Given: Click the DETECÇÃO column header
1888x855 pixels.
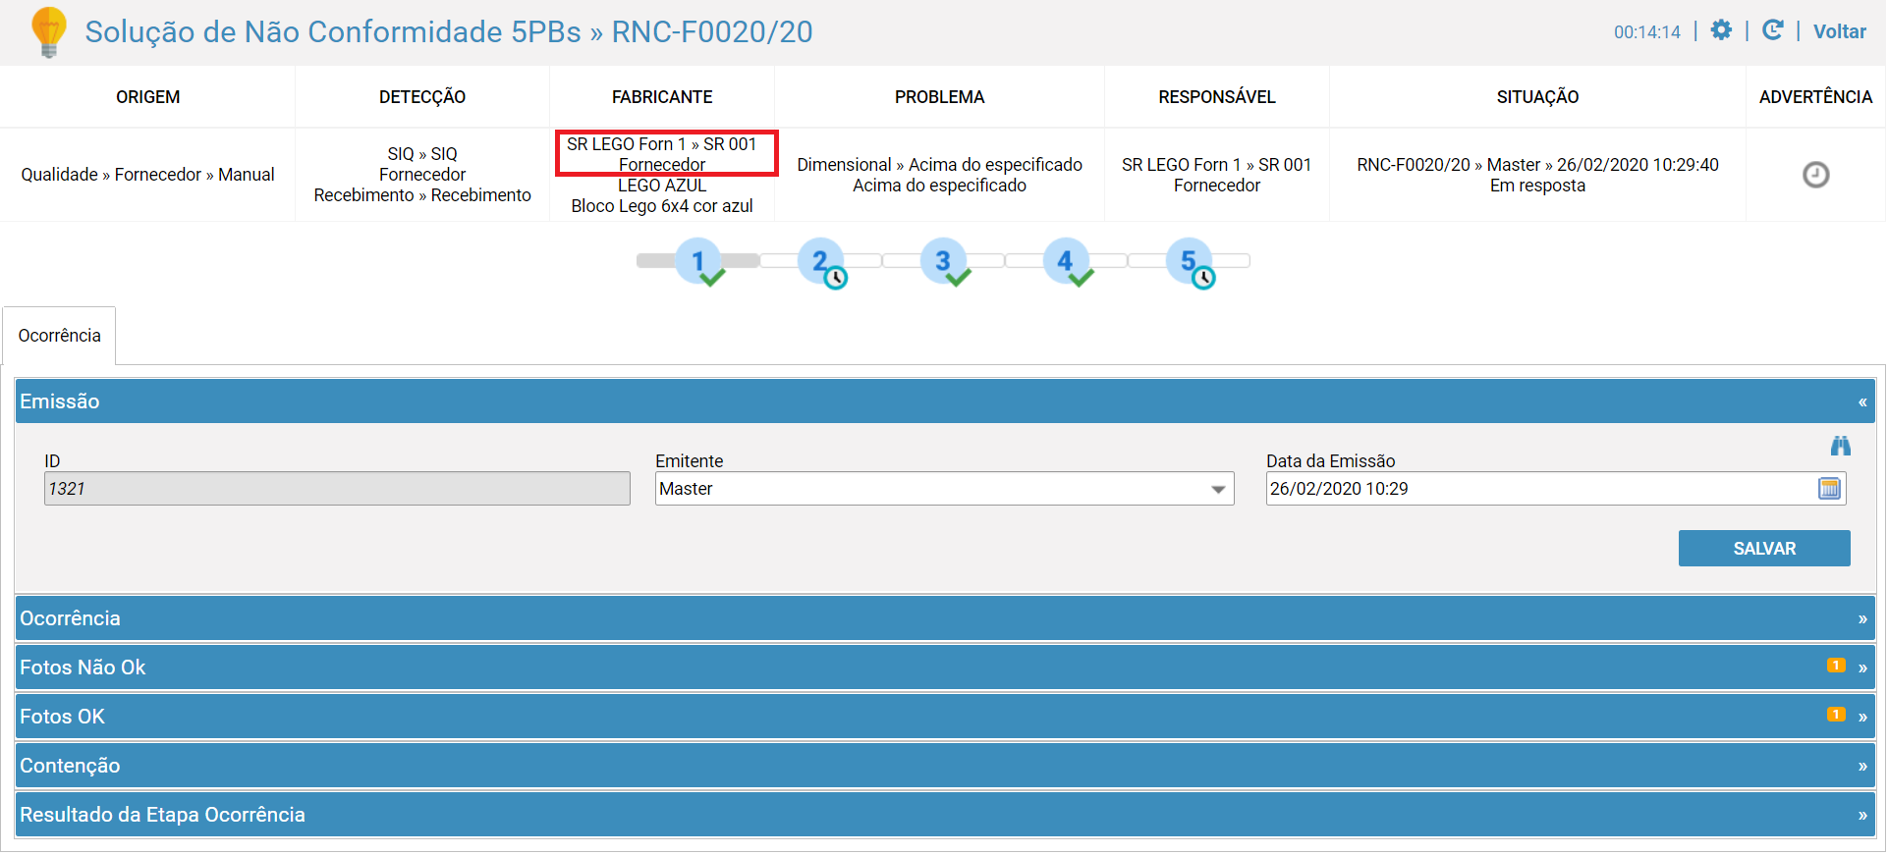Looking at the screenshot, I should pos(422,97).
